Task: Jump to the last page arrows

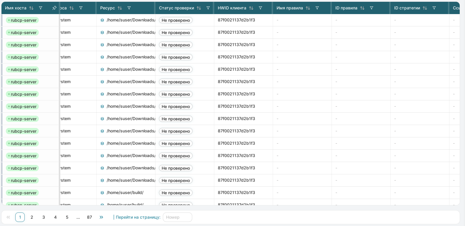Action: (x=101, y=217)
